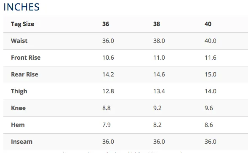
Task: Click Knee value 9.6
Action: pyautogui.click(x=208, y=108)
